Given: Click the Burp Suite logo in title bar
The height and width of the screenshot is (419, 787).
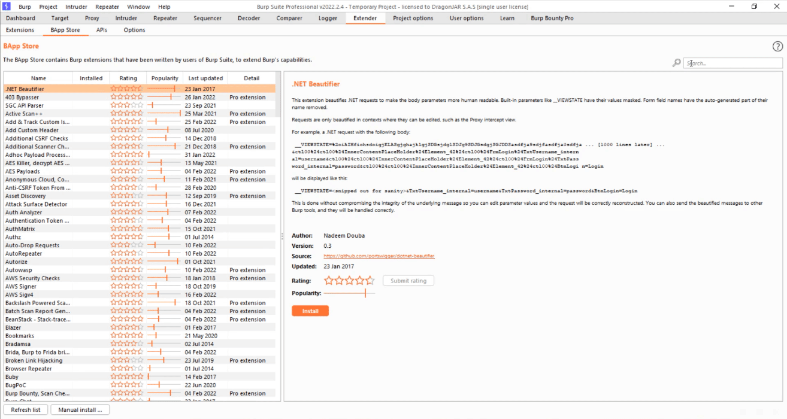Looking at the screenshot, I should 7,7.
